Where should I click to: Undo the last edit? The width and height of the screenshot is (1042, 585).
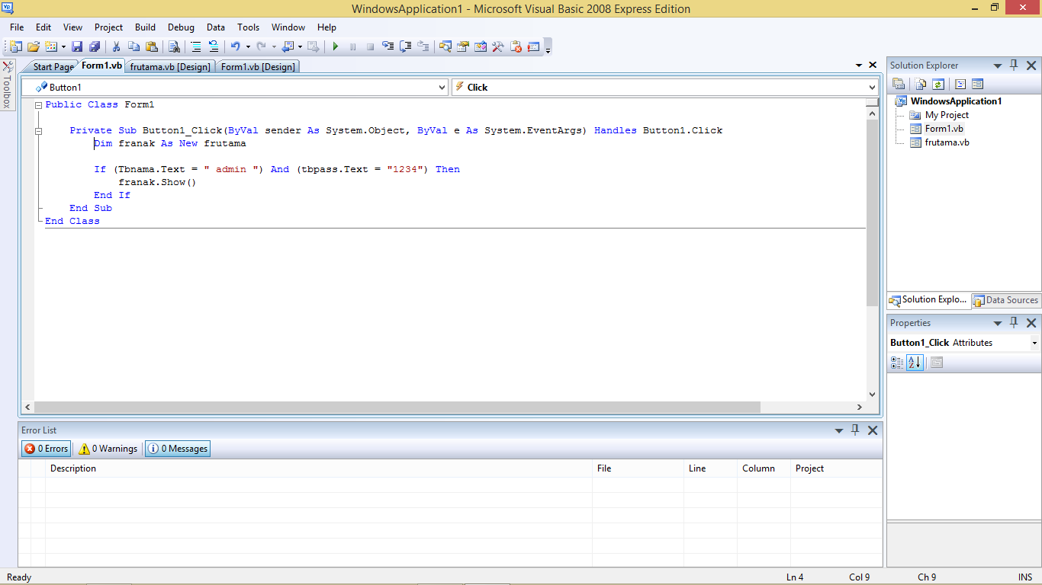236,46
